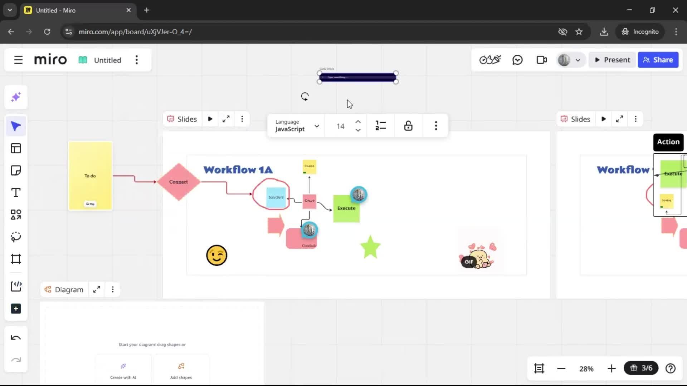Click the first Slides frame label
This screenshot has height=386, width=687.
(x=182, y=119)
